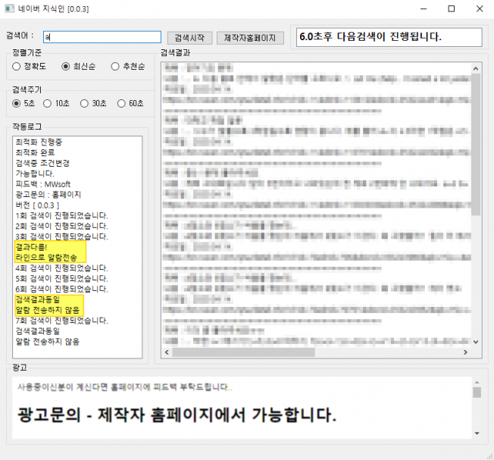The width and height of the screenshot is (494, 460).
Task: Select the highlighted 라인으로 알람전송 log entry
Action: coord(46,258)
